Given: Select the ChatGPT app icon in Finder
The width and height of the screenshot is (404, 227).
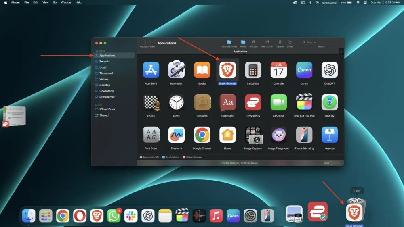Looking at the screenshot, I should (x=329, y=70).
